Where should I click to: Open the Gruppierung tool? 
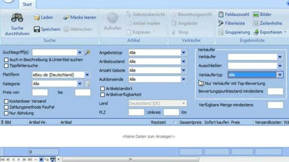pyautogui.click(x=221, y=32)
